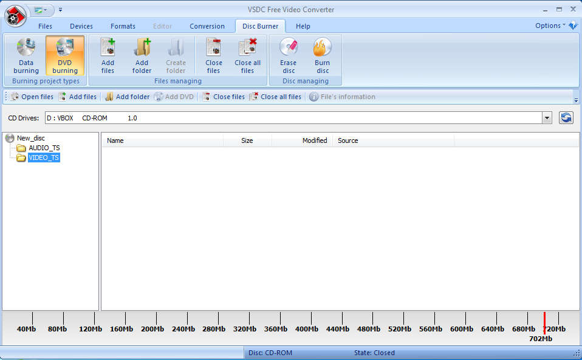Expand the CD Drives dropdown arrow

[547, 118]
